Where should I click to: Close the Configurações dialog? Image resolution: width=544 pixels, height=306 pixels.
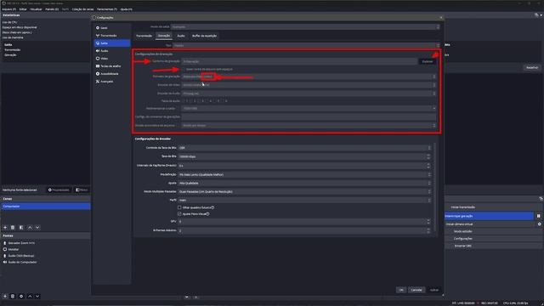click(441, 17)
